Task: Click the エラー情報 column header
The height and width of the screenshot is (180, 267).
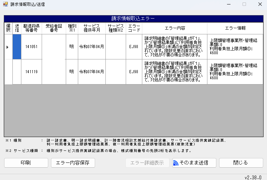Action: click(x=235, y=28)
